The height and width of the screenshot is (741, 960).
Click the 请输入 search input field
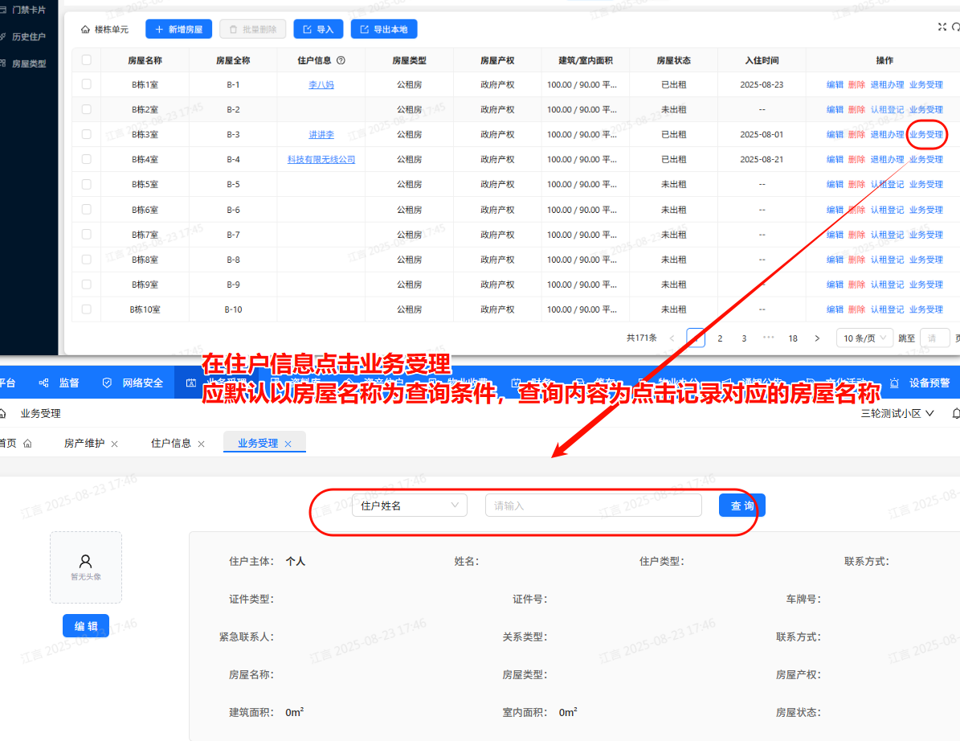point(593,506)
